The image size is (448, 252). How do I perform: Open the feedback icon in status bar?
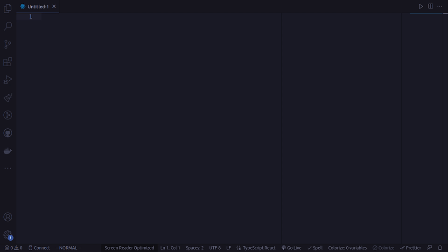(x=429, y=248)
